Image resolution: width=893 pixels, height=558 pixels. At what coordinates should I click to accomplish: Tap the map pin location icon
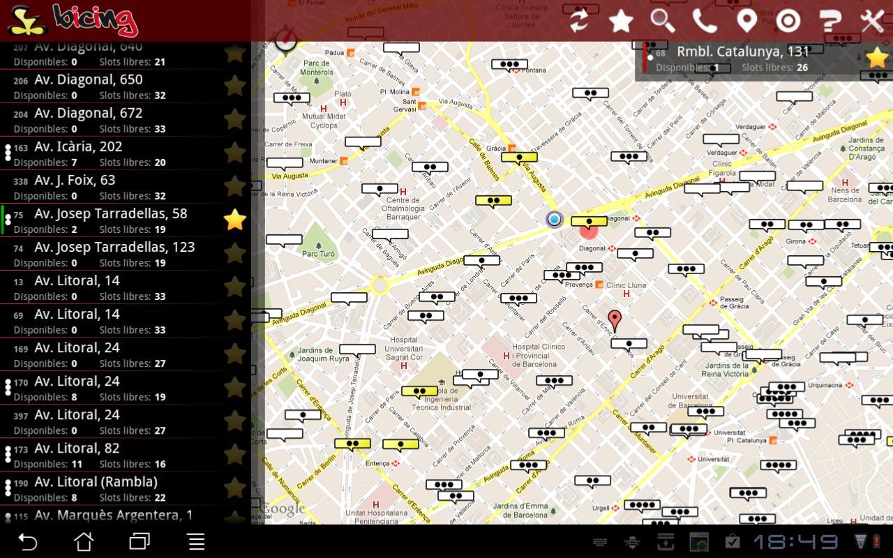746,20
